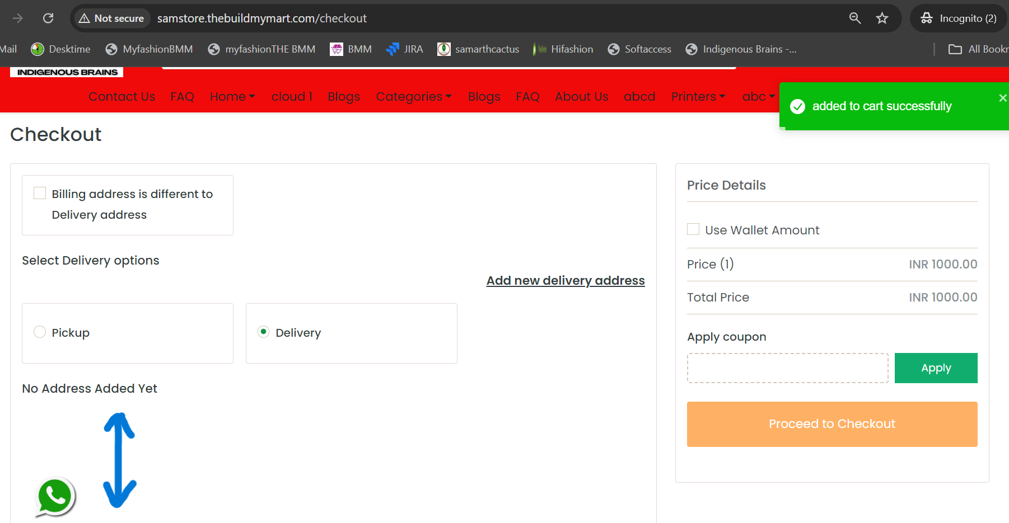Click the green checkmark in success toast

point(797,106)
